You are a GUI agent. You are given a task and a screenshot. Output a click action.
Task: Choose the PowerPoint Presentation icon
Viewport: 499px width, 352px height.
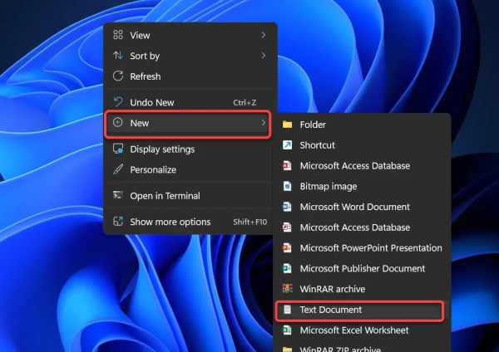point(287,248)
